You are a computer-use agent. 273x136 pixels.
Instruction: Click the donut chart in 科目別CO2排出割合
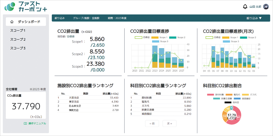231,117
